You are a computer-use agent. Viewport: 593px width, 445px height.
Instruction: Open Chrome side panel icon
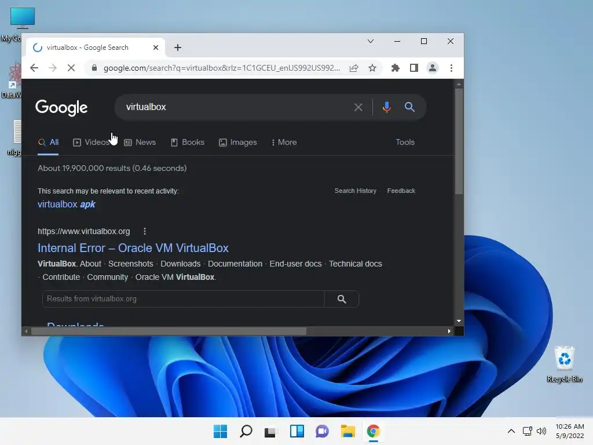[413, 68]
